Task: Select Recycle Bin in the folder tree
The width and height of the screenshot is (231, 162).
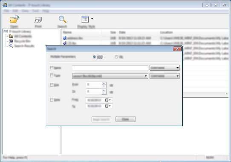Action: coord(22,41)
